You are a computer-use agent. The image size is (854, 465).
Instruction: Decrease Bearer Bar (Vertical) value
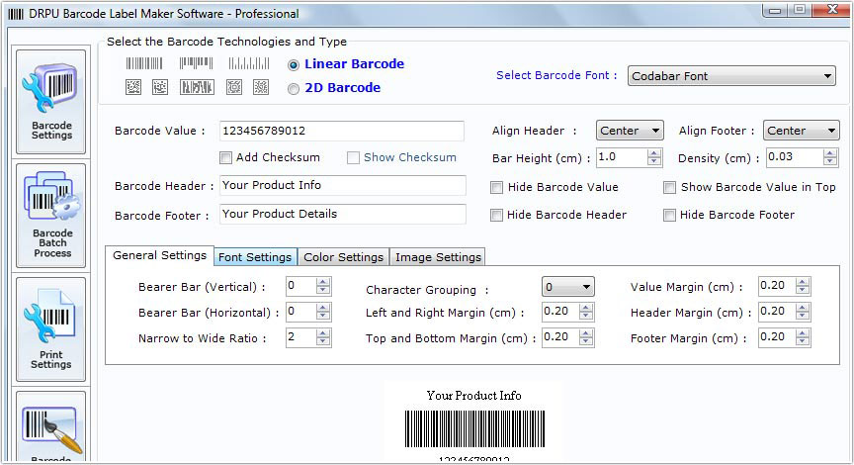point(323,290)
